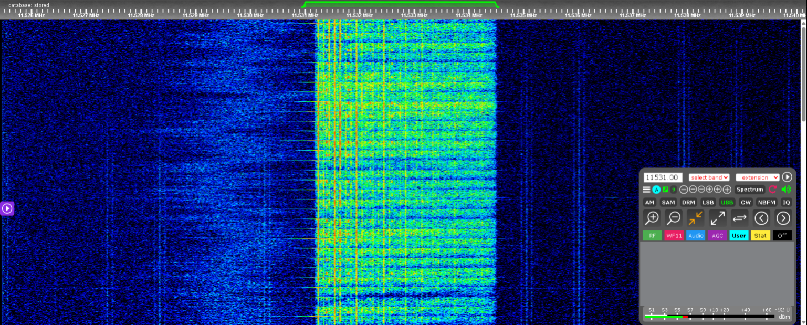The width and height of the screenshot is (807, 325).
Task: Select LSB demodulation mode
Action: 708,202
